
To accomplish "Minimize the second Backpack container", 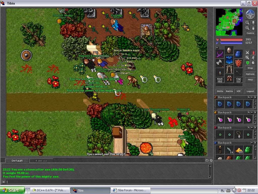I will click(x=252, y=112).
